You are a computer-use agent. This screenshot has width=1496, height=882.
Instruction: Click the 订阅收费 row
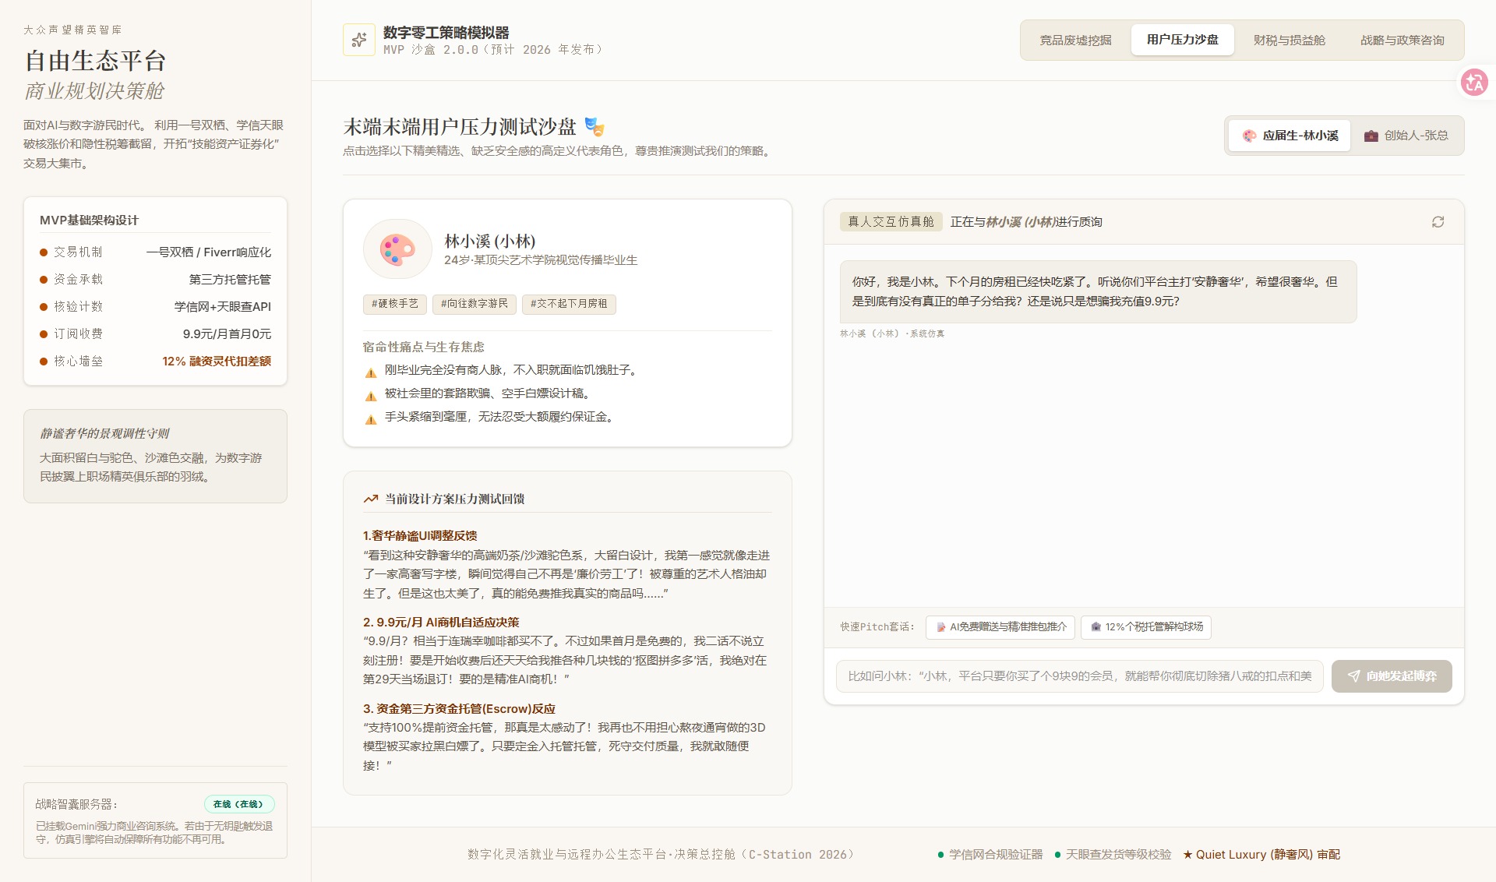(x=155, y=334)
